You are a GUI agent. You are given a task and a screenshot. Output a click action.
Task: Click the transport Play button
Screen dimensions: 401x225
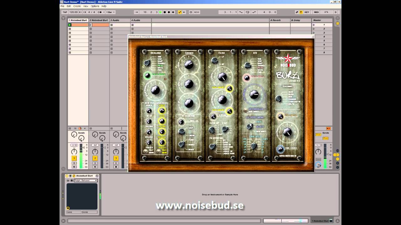coord(160,12)
